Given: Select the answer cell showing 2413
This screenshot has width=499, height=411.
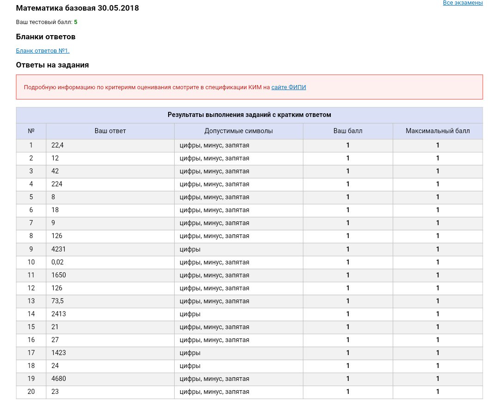Looking at the screenshot, I should [110, 314].
